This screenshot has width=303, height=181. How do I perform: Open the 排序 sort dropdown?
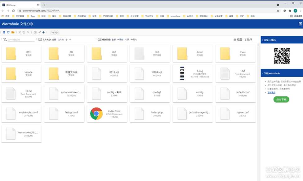(248, 40)
